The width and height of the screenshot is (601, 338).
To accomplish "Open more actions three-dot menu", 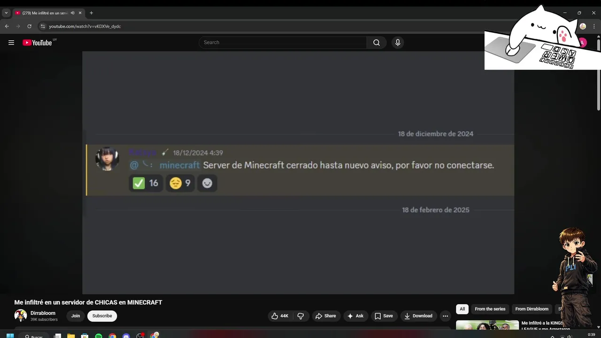I will (x=445, y=316).
